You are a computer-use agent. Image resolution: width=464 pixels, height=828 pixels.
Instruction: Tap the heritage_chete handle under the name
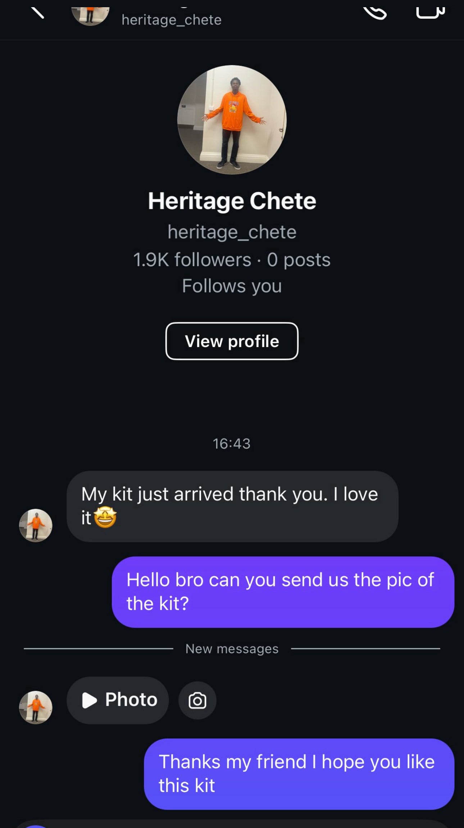click(x=232, y=232)
